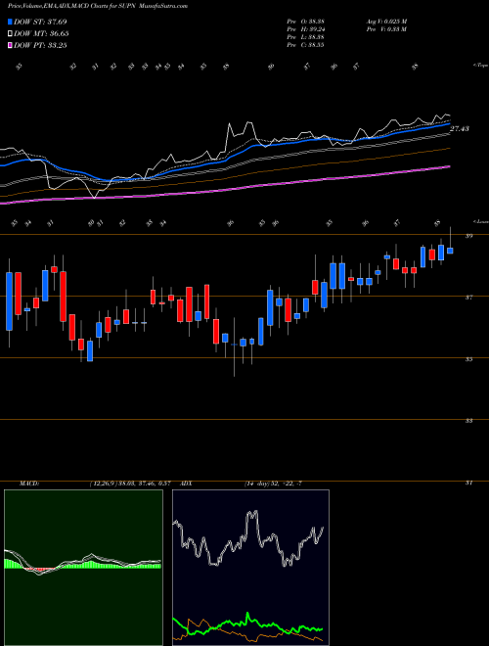Click the '<Tops' label at right edge
489x646 pixels.
click(x=480, y=66)
